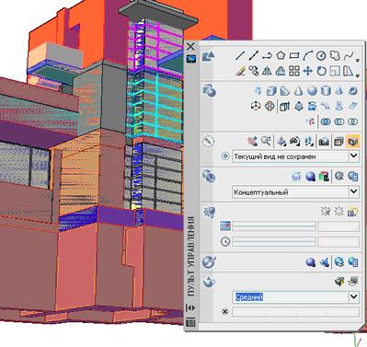Adjust the sun date slider
The width and height of the screenshot is (367, 347).
point(274,226)
